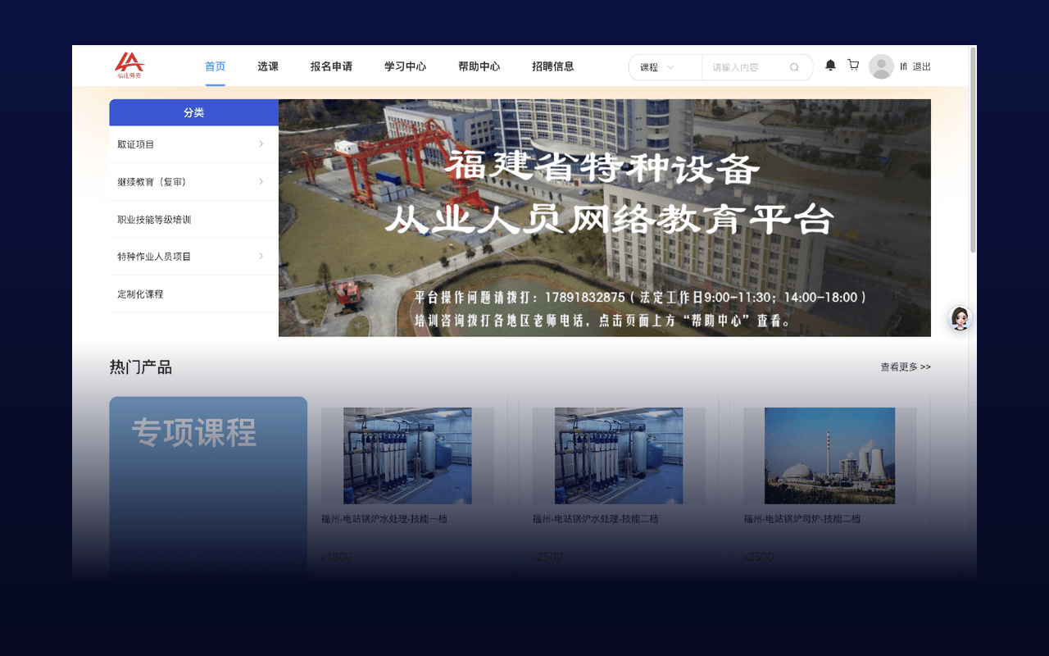Expand the 取证项目 category arrow

(x=261, y=144)
